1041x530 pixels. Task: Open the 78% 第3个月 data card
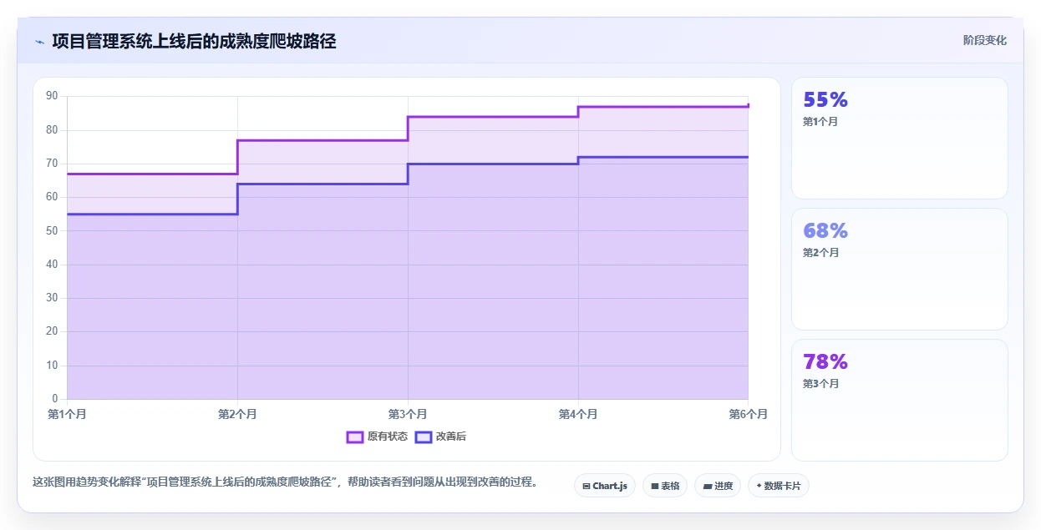tap(900, 401)
